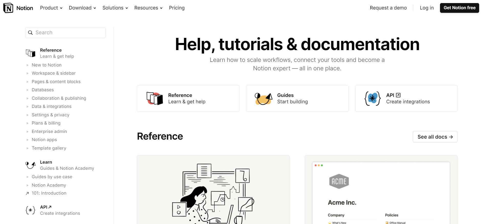Open the Product dropdown menu
Image resolution: width=483 pixels, height=224 pixels.
51,8
